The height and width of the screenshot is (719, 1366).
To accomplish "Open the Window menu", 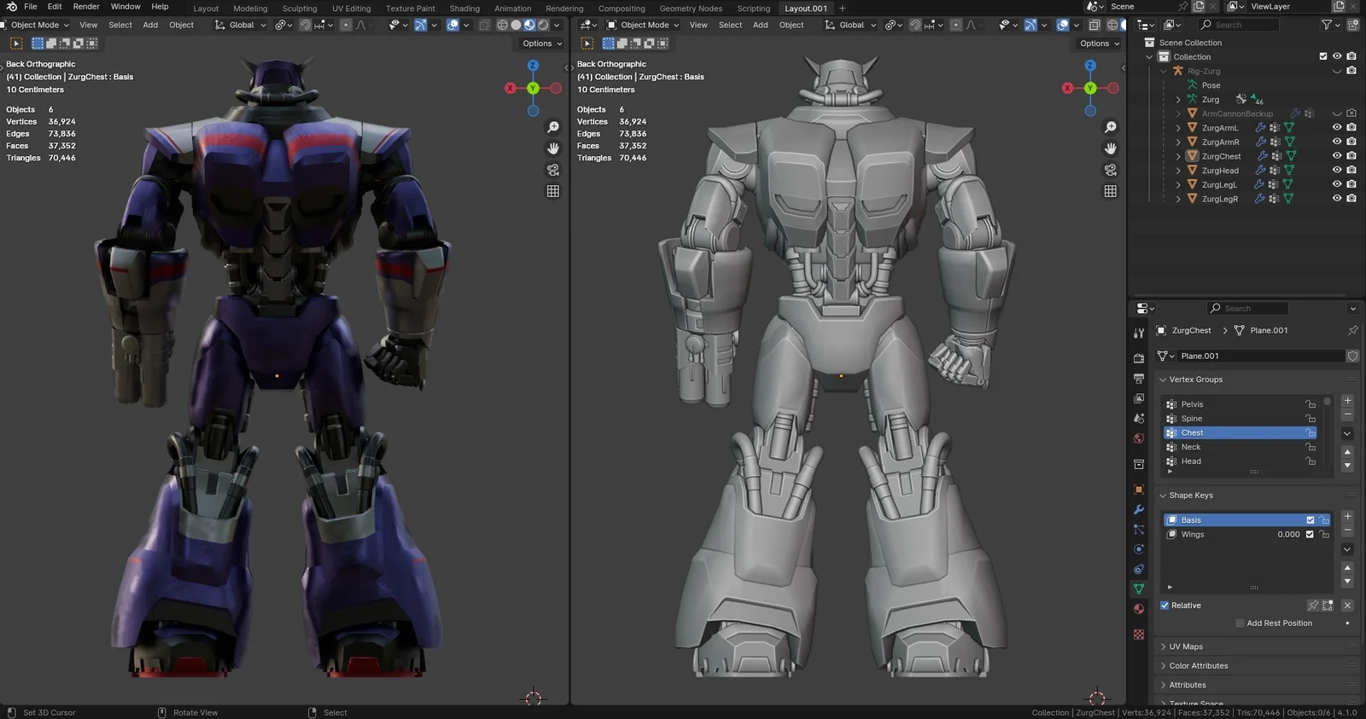I will click(x=126, y=7).
